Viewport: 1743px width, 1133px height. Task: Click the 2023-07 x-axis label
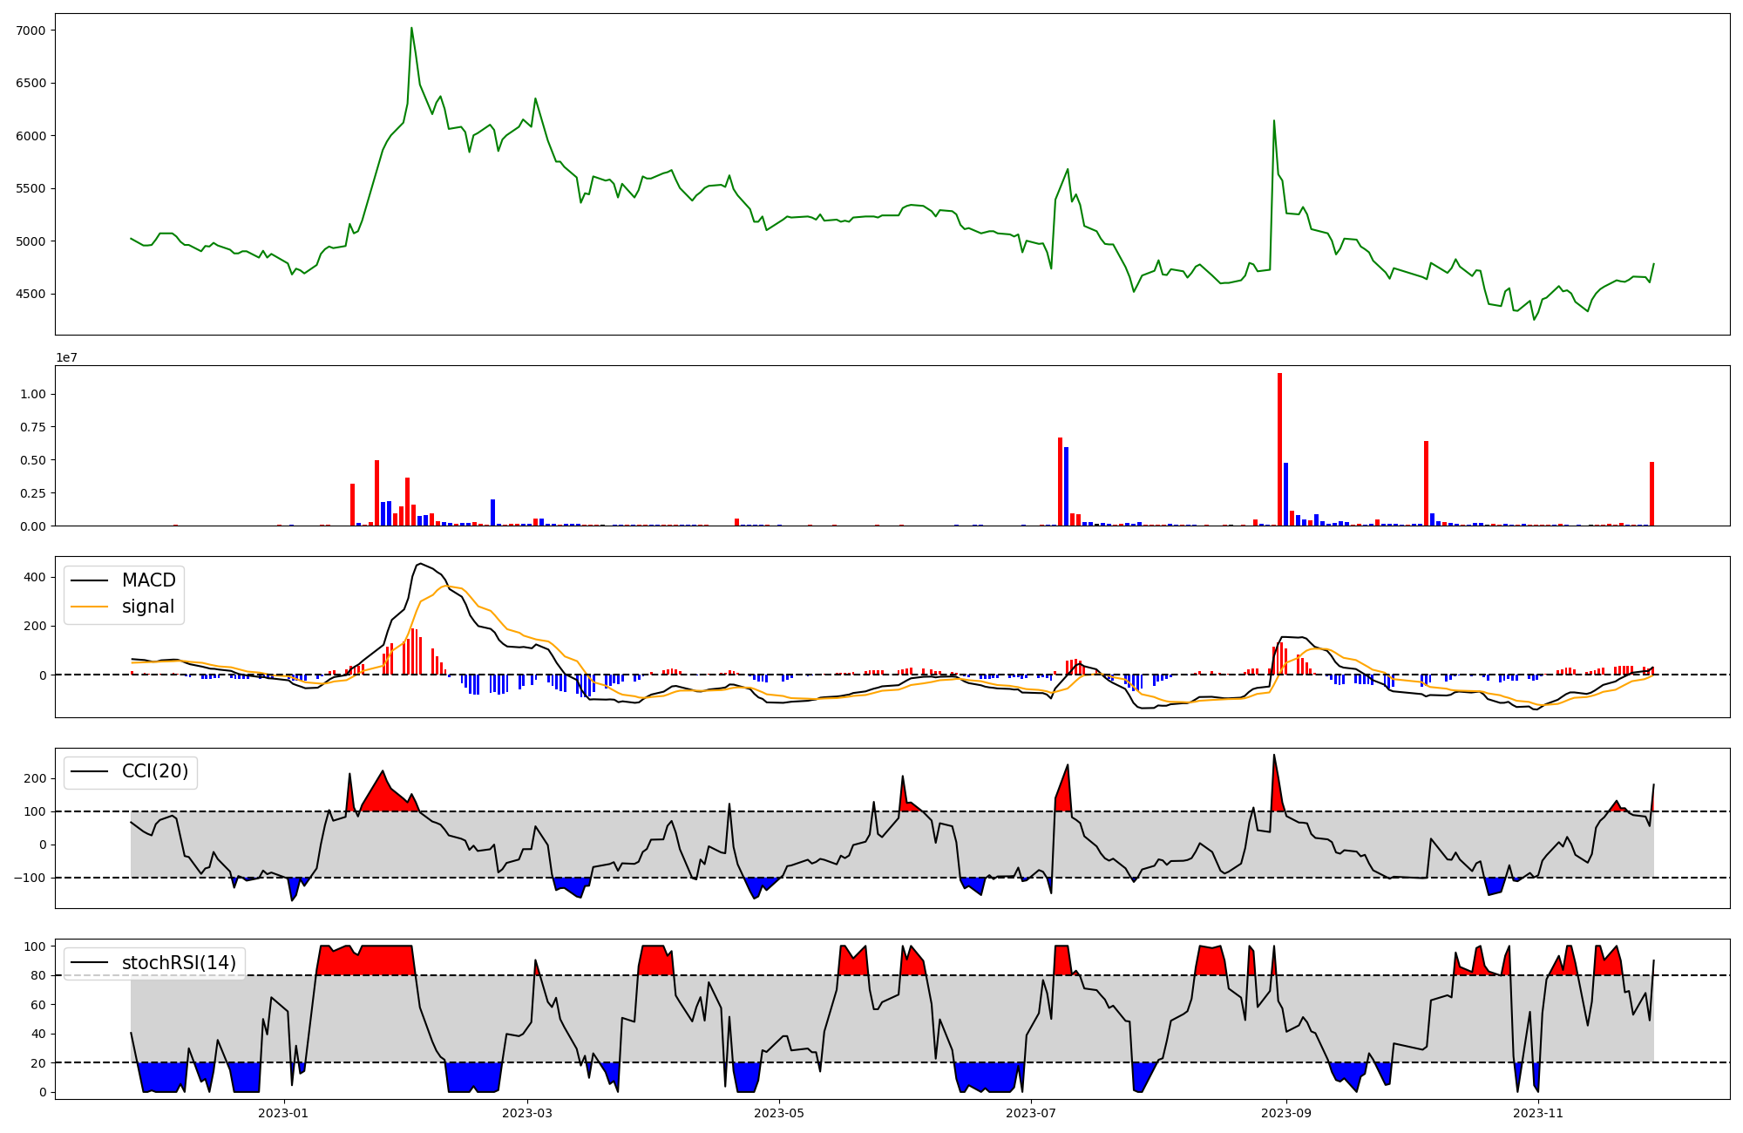click(x=1031, y=1113)
